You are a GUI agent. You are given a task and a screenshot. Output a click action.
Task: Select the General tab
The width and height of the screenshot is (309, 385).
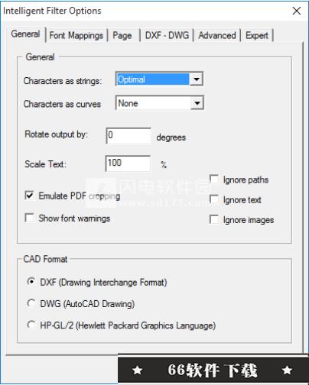point(25,34)
